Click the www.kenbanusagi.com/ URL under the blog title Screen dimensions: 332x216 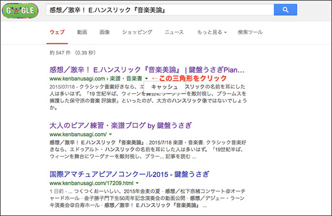pyautogui.click(x=78, y=135)
